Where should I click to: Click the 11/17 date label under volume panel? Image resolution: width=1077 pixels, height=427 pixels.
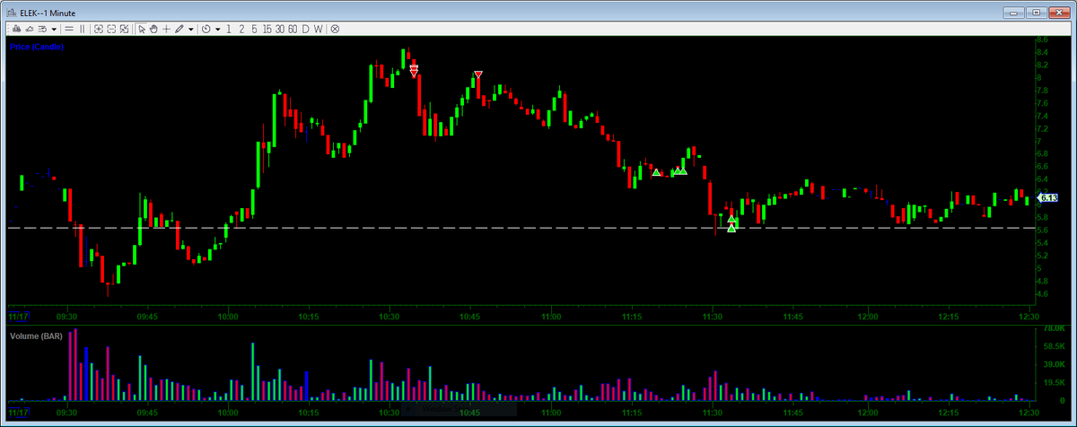pyautogui.click(x=16, y=413)
